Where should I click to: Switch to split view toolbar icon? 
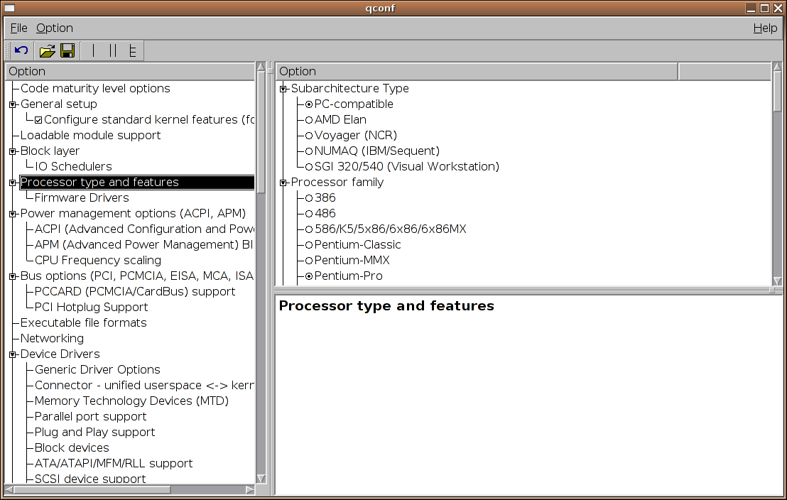(113, 50)
